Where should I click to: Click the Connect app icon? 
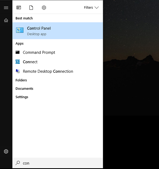tap(18, 62)
